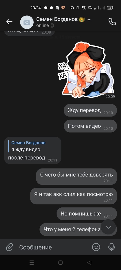The width and height of the screenshot is (121, 270).
Task: Open Семен Богданов's avatar placeholder
Action: (x=27, y=22)
